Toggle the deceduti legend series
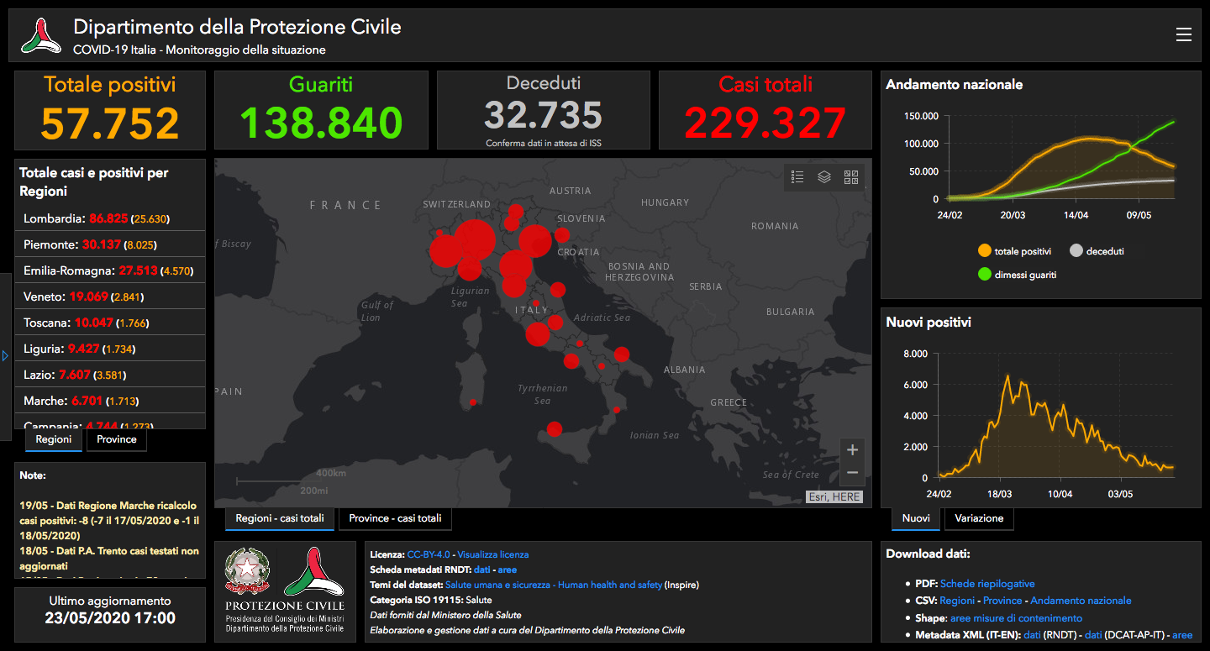 pos(1097,251)
